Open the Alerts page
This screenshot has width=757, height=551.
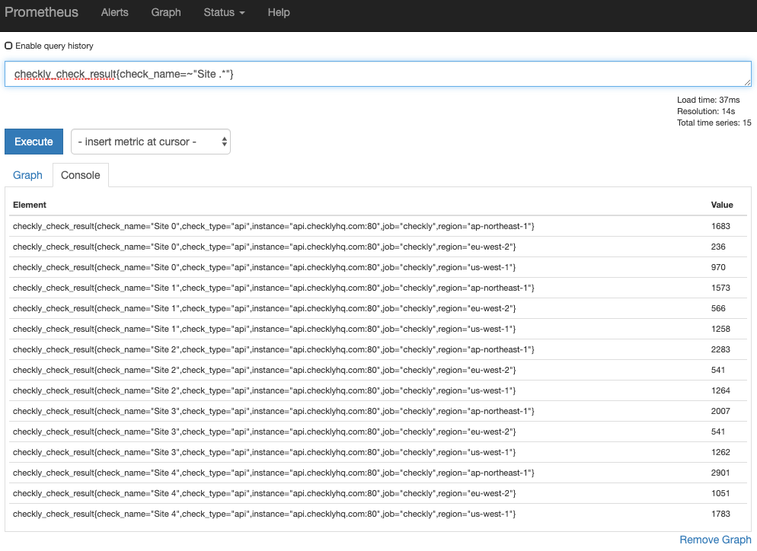114,12
